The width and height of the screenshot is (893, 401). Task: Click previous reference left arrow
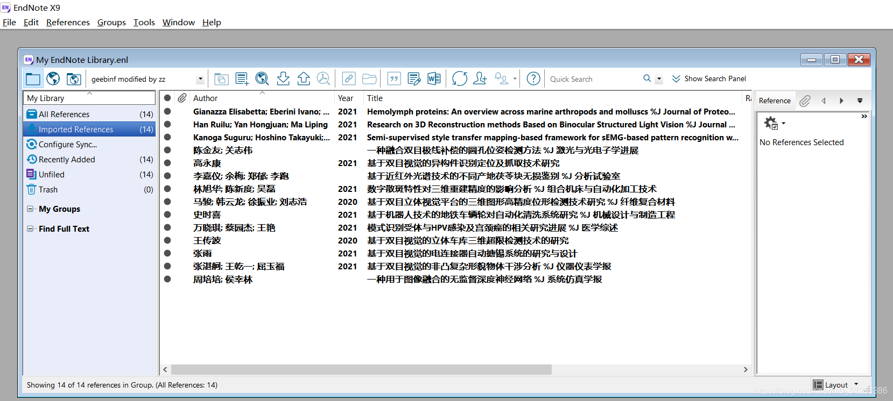823,101
